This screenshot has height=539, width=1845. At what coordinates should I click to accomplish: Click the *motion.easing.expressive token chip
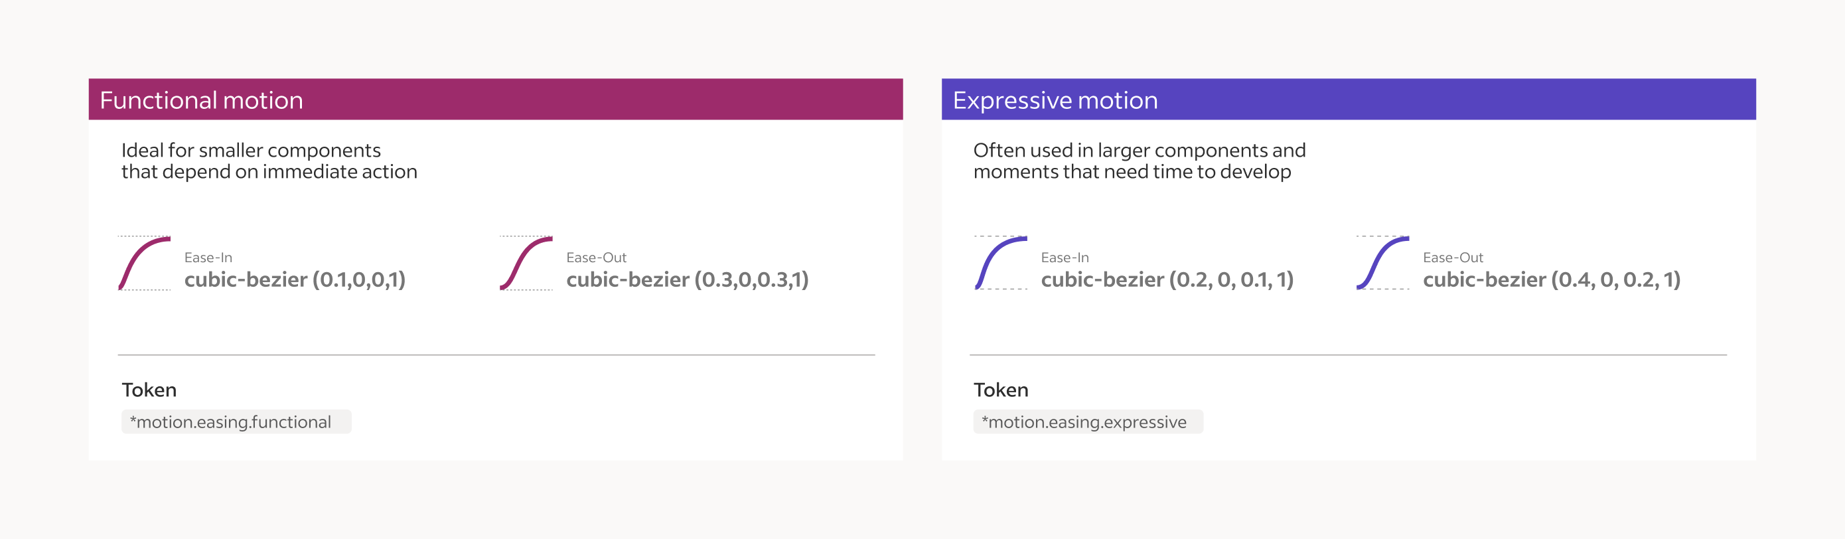click(1087, 422)
